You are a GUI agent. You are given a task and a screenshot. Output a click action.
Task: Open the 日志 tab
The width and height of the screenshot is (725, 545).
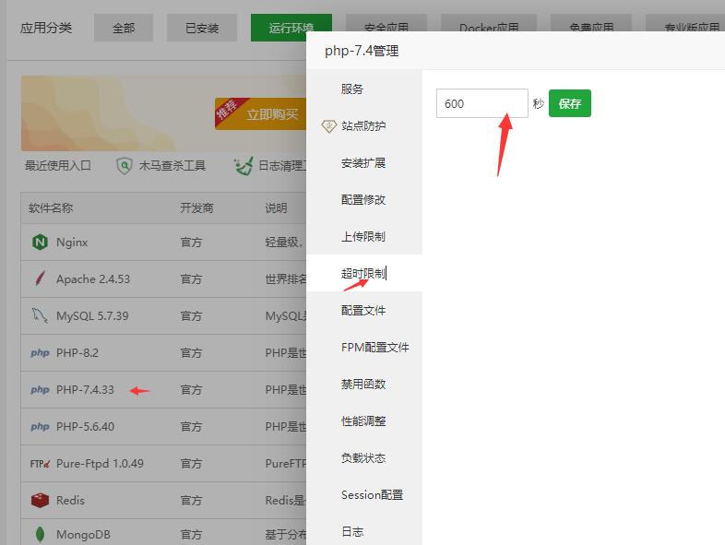click(364, 531)
